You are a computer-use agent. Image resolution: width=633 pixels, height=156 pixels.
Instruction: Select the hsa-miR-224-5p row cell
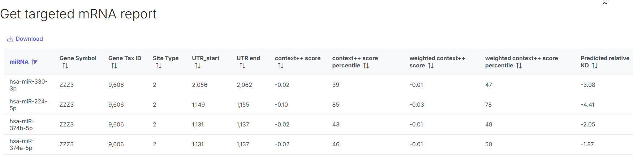click(x=29, y=105)
